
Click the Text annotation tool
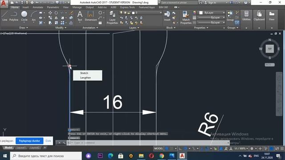[80, 16]
